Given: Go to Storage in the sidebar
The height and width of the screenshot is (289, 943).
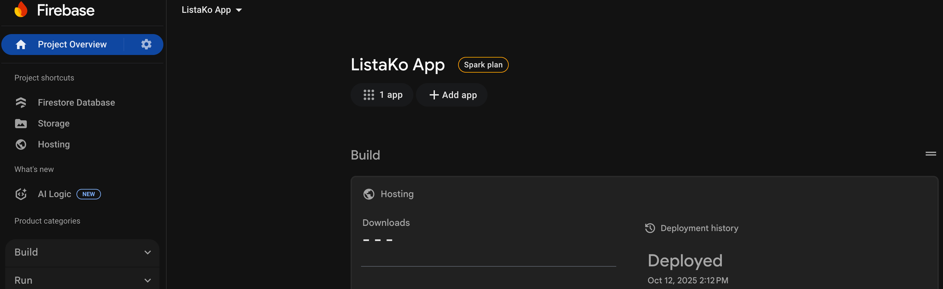Looking at the screenshot, I should pyautogui.click(x=53, y=124).
